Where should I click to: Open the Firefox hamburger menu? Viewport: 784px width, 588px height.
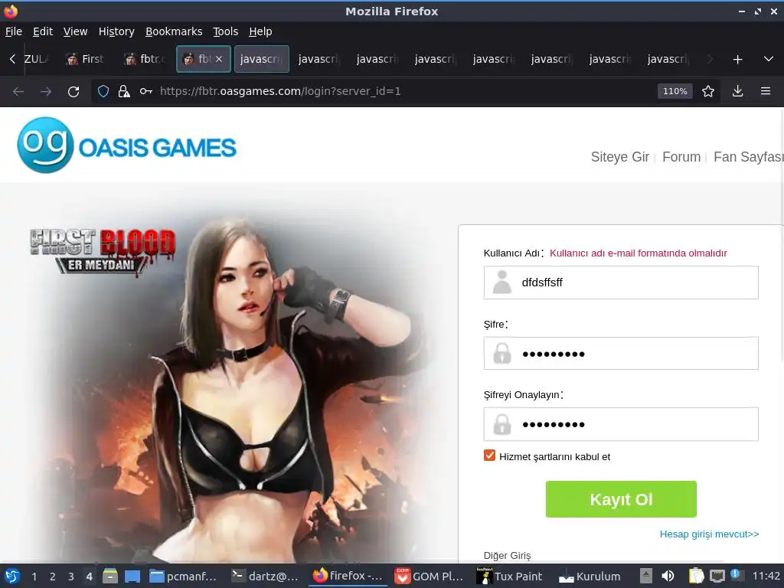tap(766, 91)
